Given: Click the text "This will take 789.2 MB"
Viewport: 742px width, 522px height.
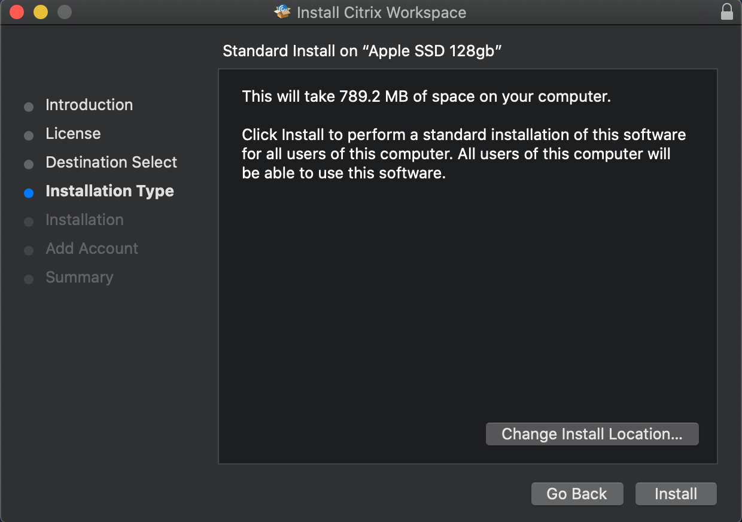Looking at the screenshot, I should (324, 96).
